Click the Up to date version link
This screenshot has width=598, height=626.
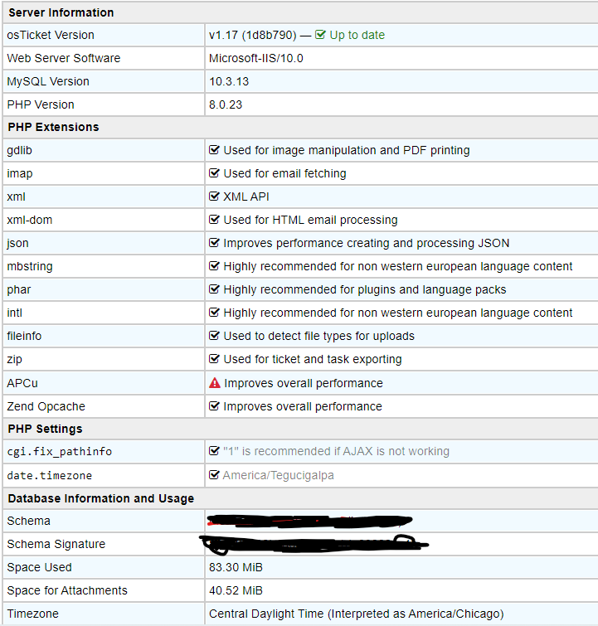[x=357, y=35]
